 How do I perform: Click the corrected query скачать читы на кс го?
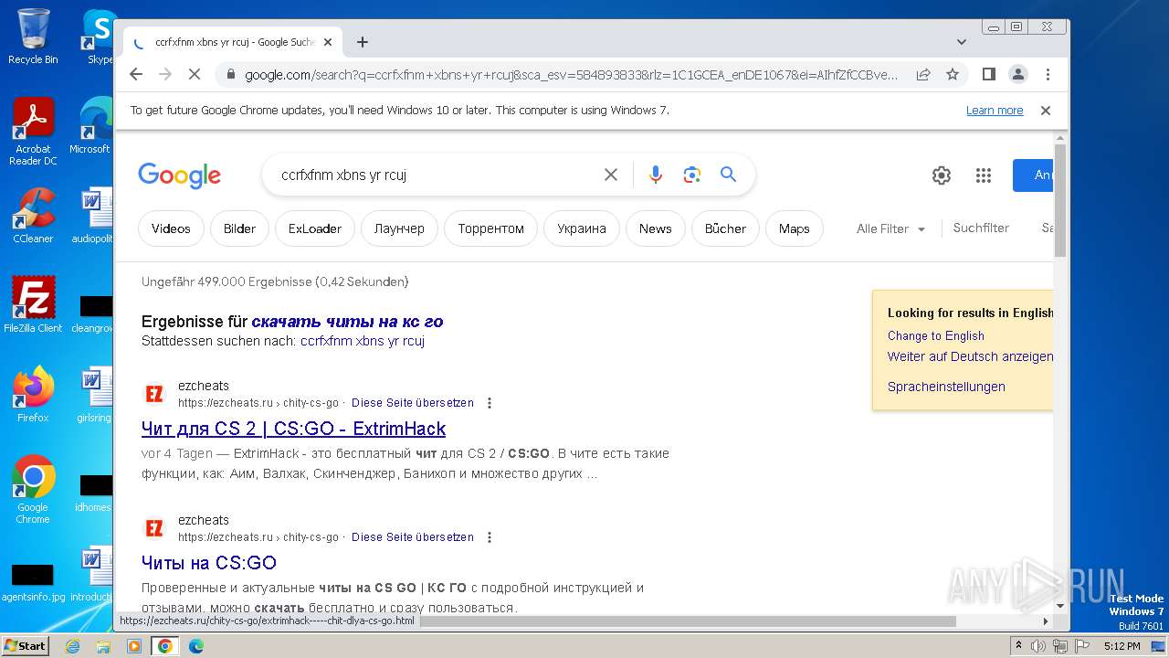pyautogui.click(x=347, y=322)
